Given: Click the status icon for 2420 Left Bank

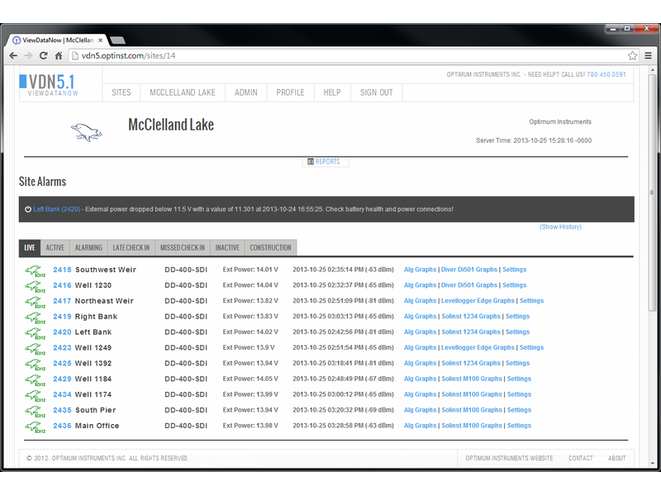Looking at the screenshot, I should pyautogui.click(x=35, y=333).
